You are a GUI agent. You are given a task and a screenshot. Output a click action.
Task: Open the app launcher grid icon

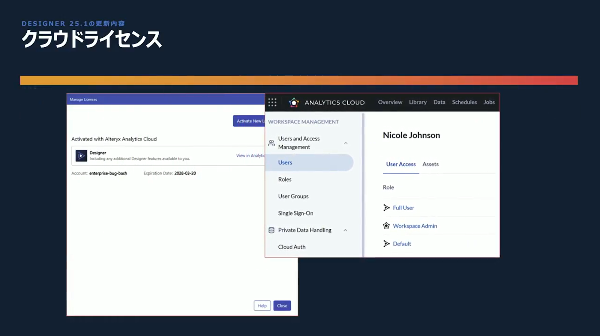pos(272,103)
